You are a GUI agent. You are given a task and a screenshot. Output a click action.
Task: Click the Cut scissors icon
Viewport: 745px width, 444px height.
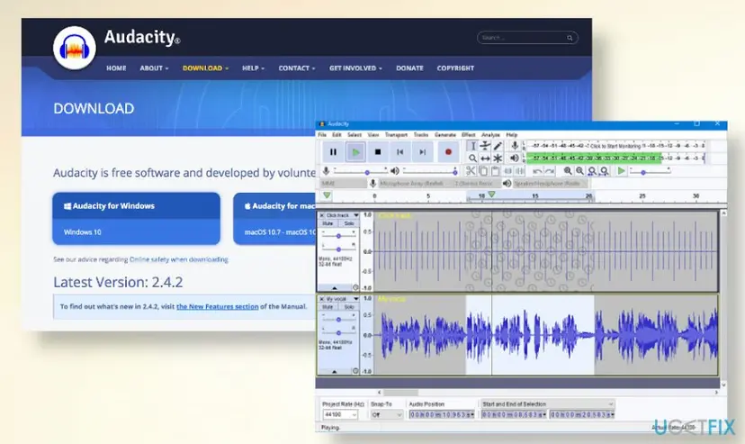(x=471, y=170)
